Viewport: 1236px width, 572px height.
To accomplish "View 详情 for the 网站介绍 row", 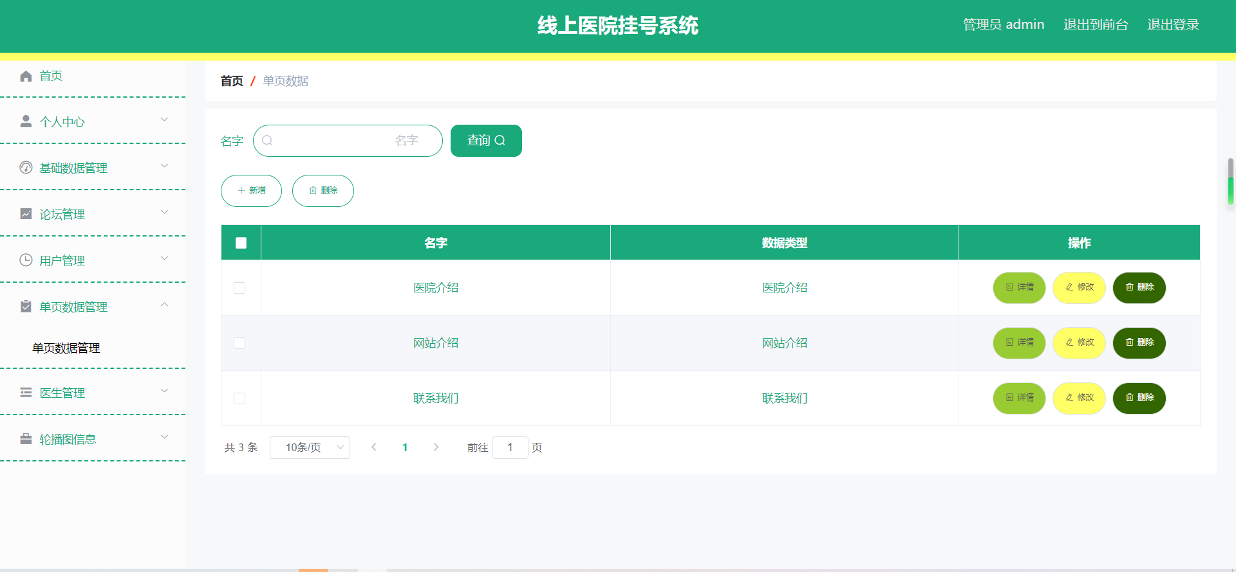I will [1019, 343].
